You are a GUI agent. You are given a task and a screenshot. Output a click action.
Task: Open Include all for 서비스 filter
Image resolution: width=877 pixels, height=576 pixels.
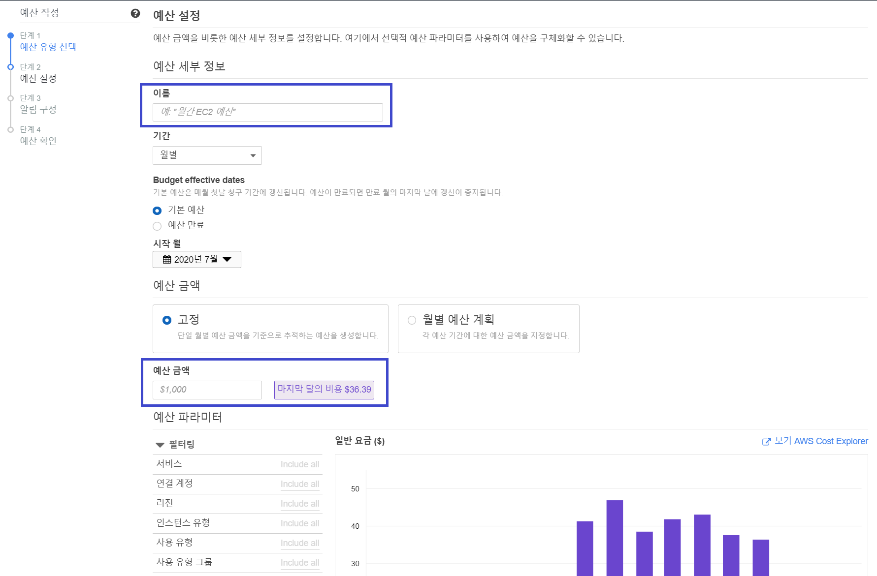click(x=300, y=464)
